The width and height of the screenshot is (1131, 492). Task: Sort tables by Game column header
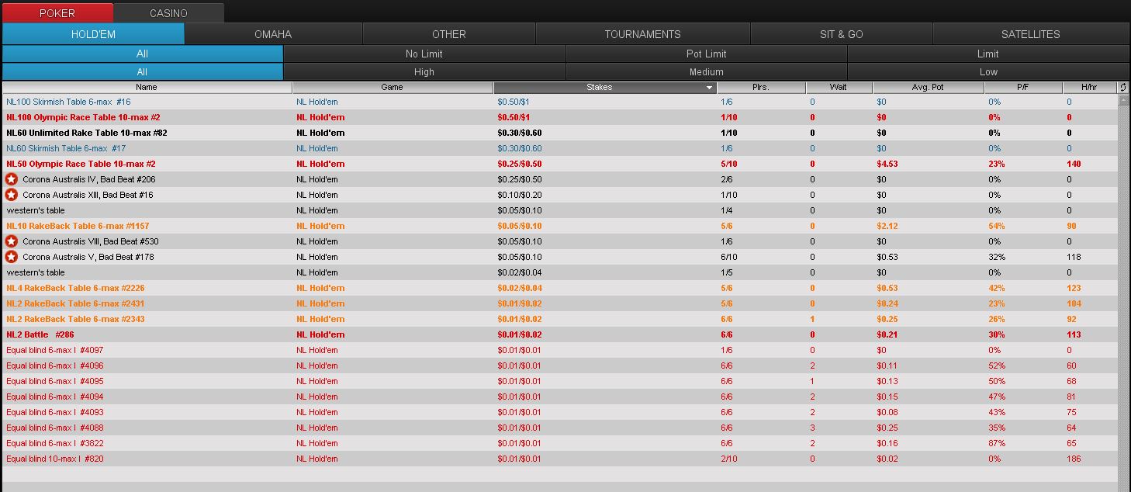click(393, 88)
